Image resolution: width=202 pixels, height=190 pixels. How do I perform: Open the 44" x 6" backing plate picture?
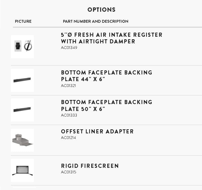click(22, 80)
